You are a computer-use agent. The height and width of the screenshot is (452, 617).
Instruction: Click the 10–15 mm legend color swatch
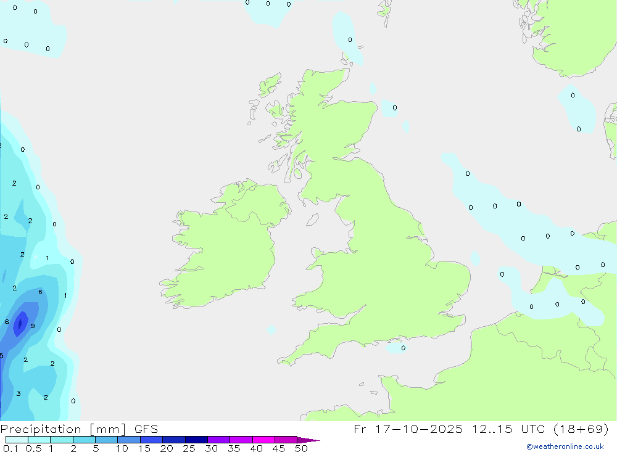[129, 440]
